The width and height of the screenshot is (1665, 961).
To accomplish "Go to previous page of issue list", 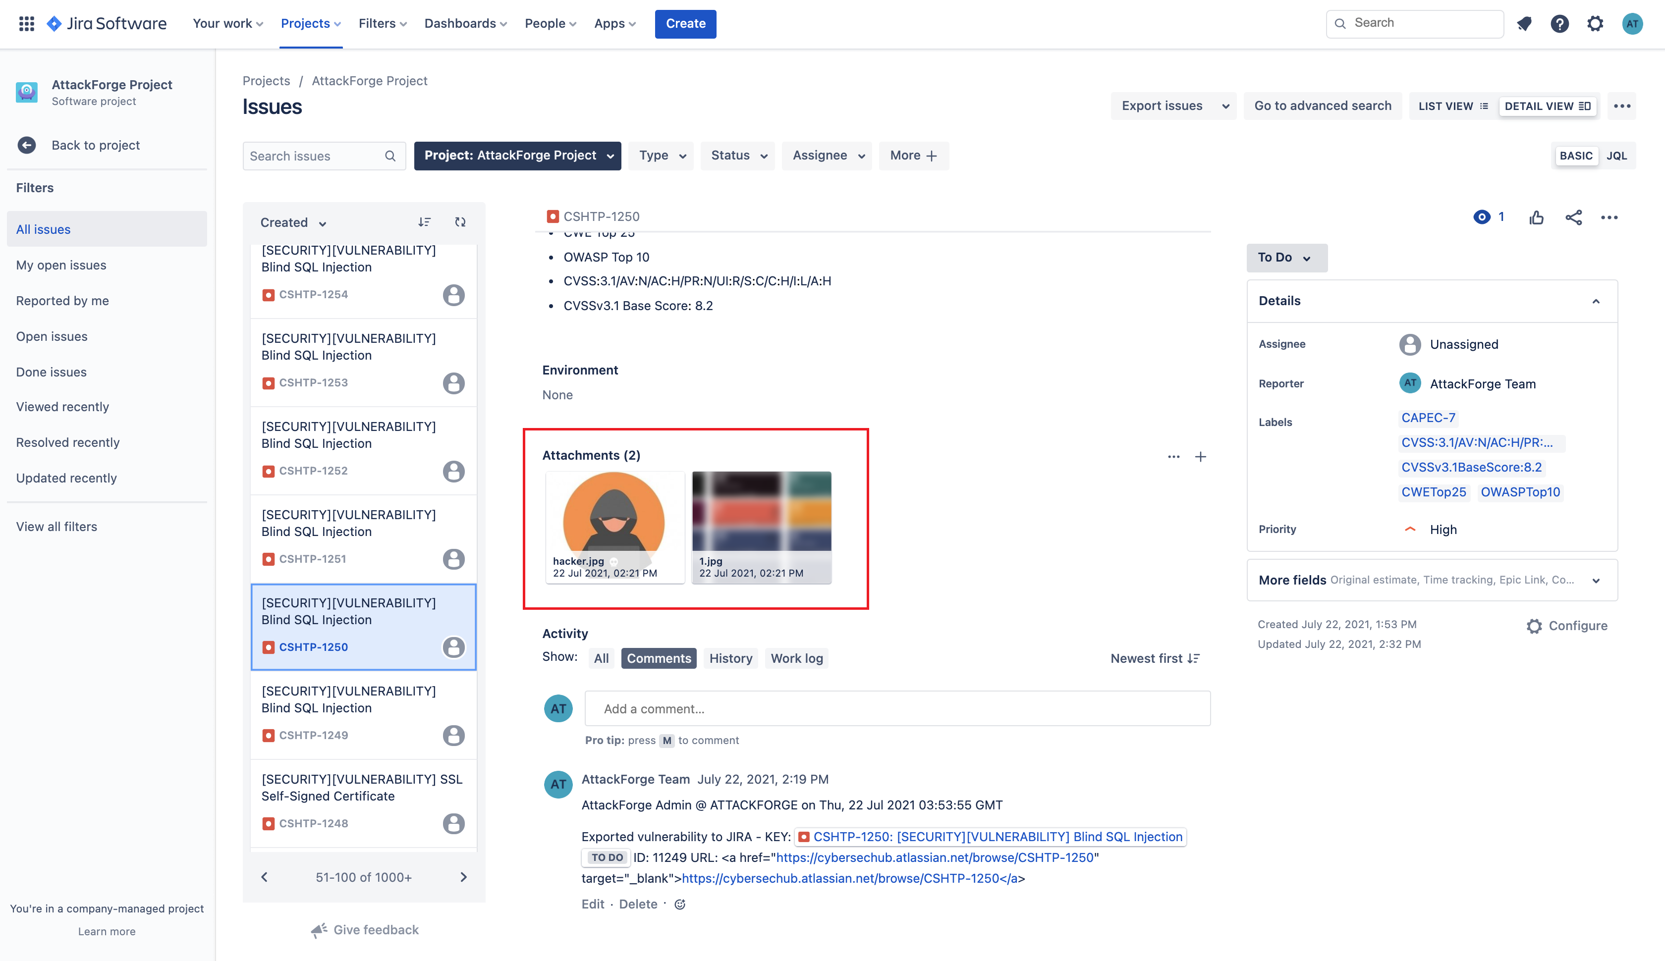I will [x=264, y=877].
